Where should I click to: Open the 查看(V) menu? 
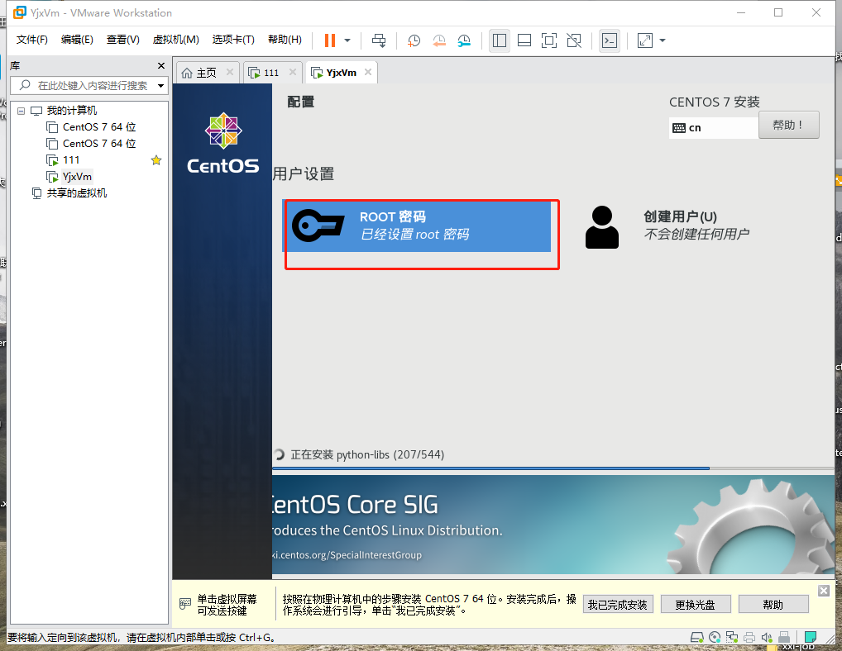pyautogui.click(x=123, y=40)
